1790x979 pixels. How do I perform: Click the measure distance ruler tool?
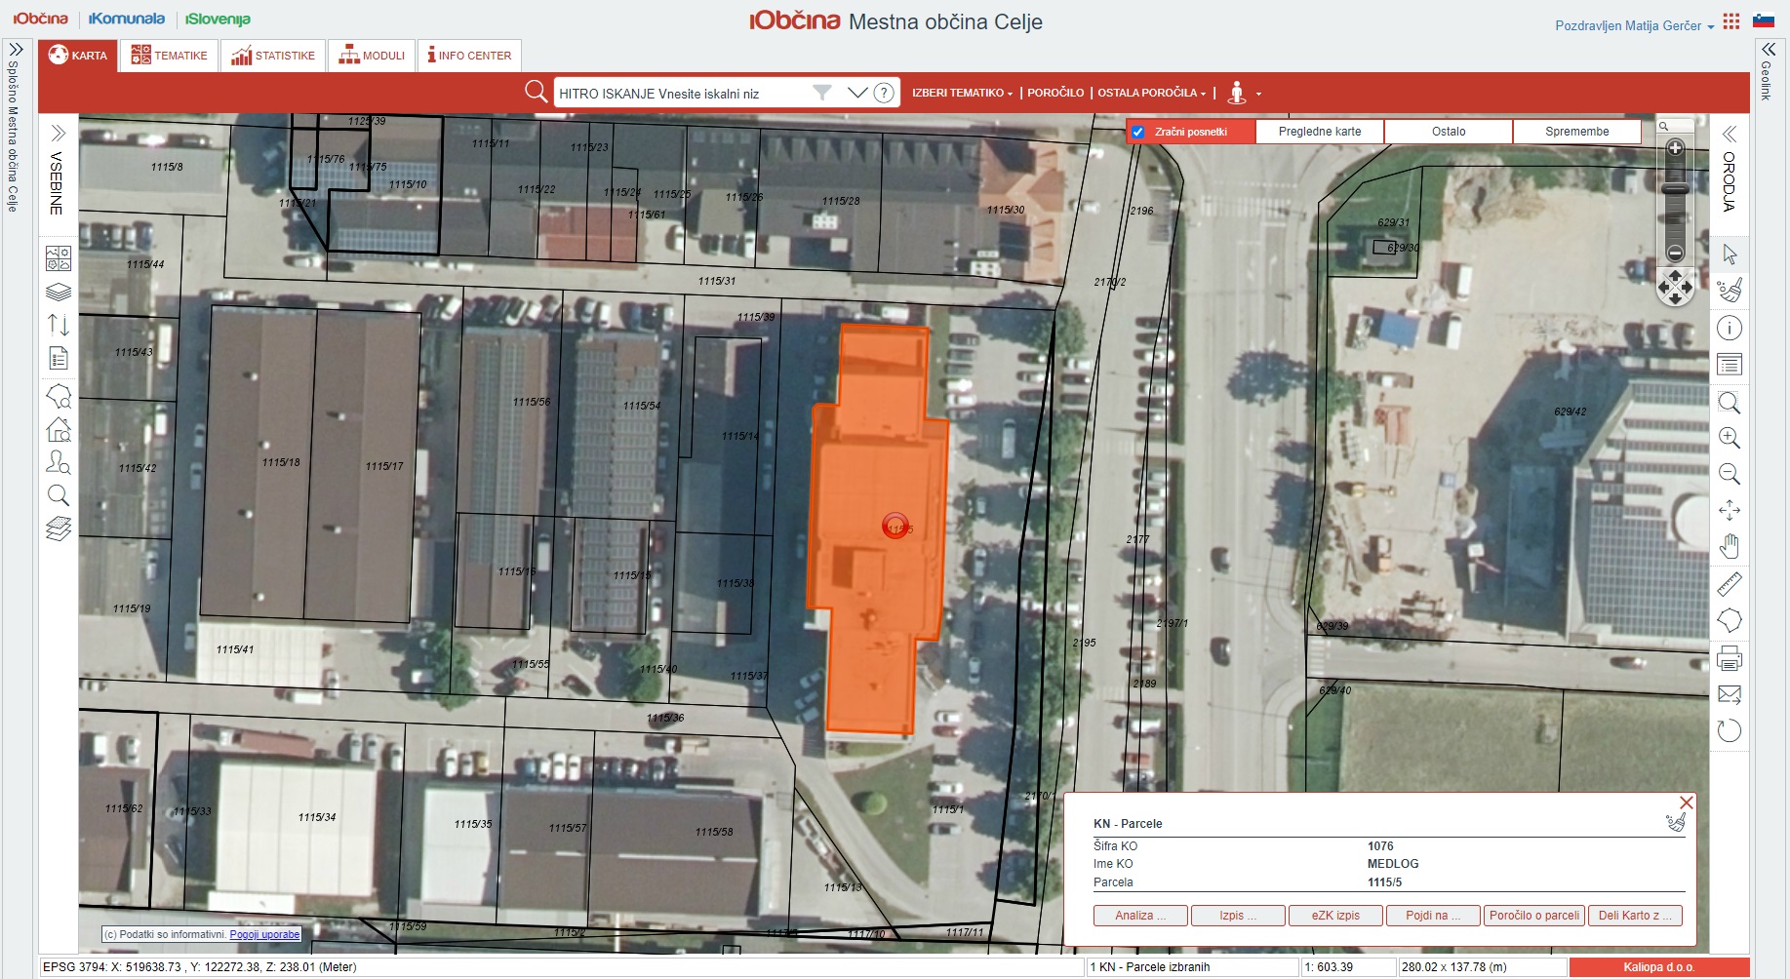click(1729, 585)
